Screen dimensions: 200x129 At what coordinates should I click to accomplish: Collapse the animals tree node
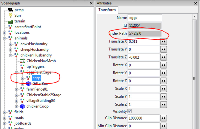click(x=4, y=38)
